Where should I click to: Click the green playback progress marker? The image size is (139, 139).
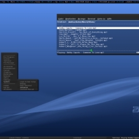[x=91, y=50]
